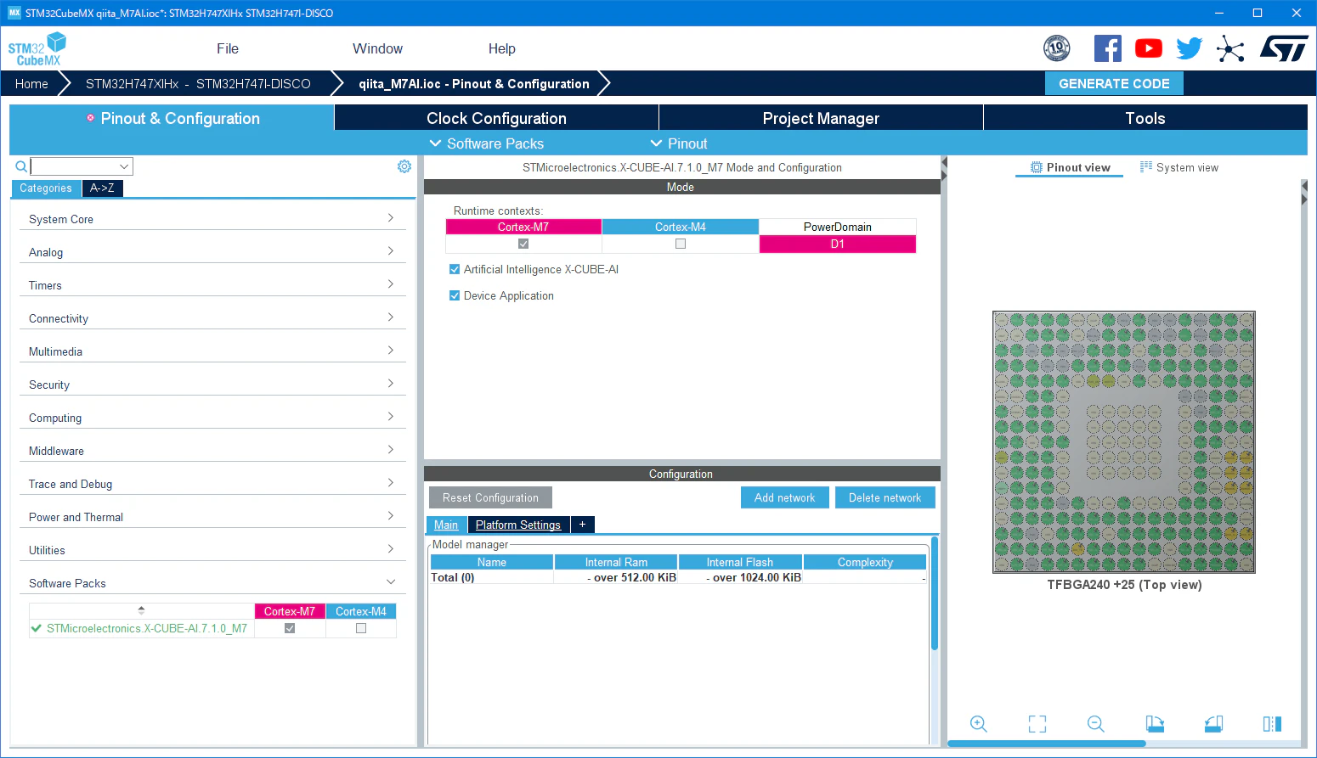Expand the Computing category
Screen dimensions: 1317x758
pyautogui.click(x=212, y=418)
